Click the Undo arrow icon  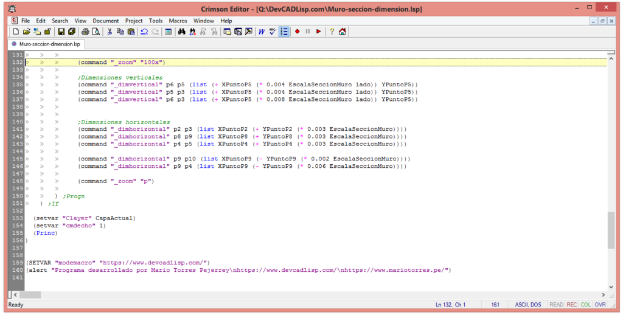click(x=144, y=32)
